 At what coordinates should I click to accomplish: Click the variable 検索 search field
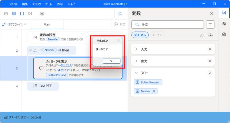tap(170, 25)
